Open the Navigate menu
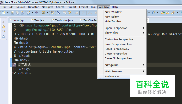182x104 pixels. point(47,7)
